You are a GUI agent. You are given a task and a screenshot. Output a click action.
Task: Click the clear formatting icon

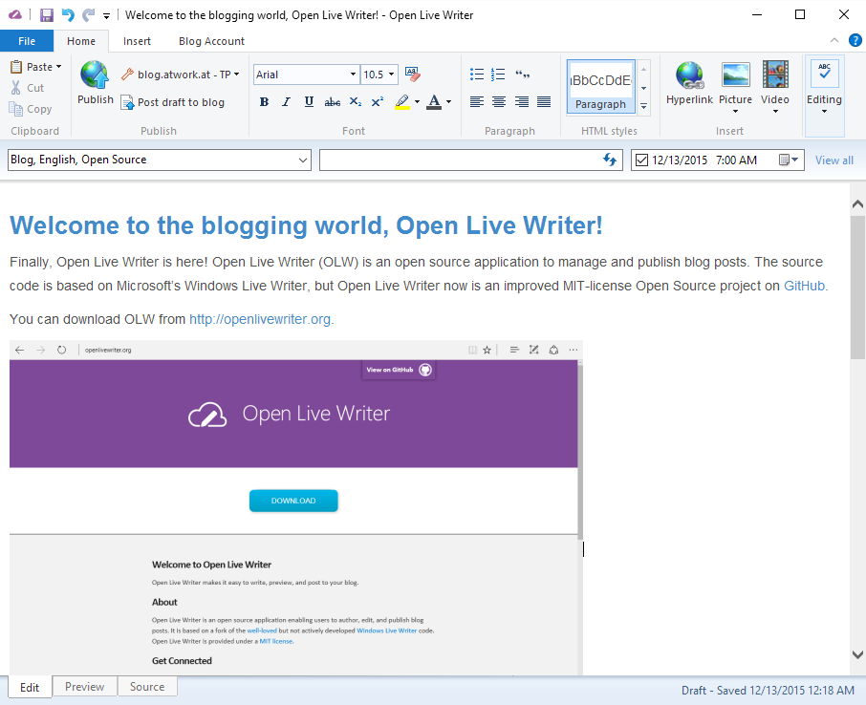click(x=412, y=75)
